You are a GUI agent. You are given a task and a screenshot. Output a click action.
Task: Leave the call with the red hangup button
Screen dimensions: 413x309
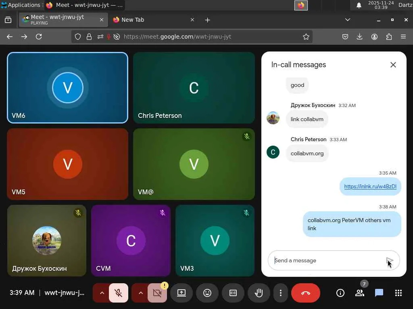[306, 293]
